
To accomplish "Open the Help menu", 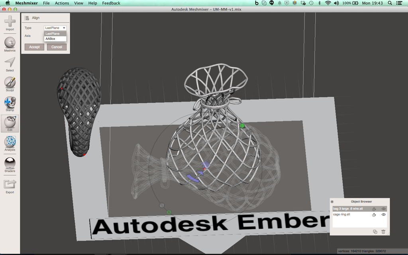I will pos(92,3).
